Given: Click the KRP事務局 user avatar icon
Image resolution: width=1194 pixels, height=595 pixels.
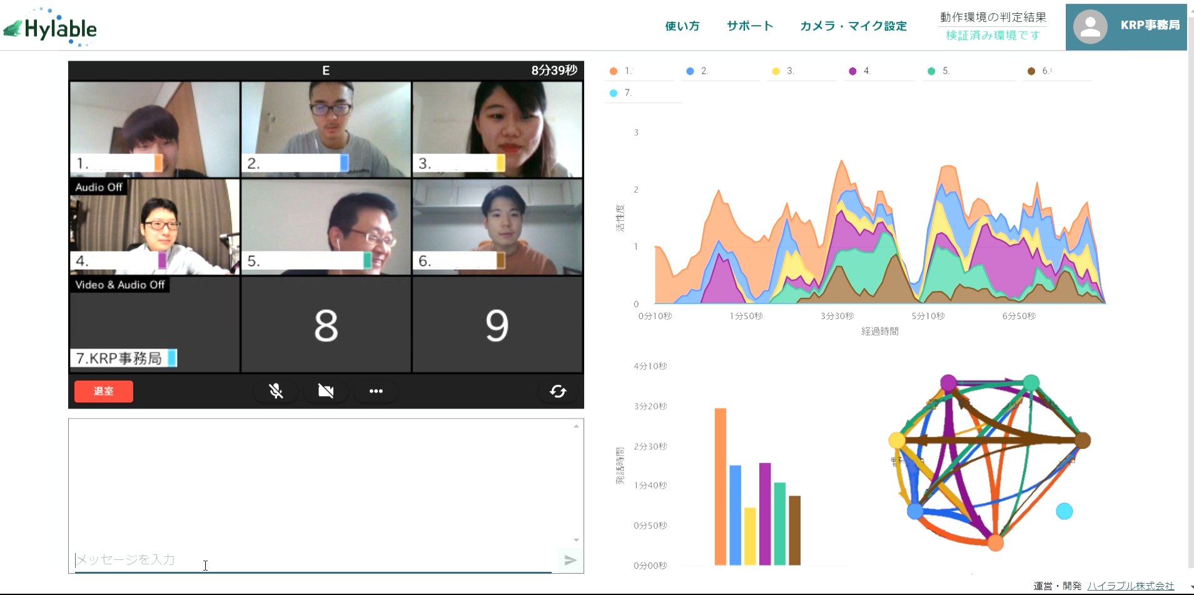Looking at the screenshot, I should point(1090,26).
